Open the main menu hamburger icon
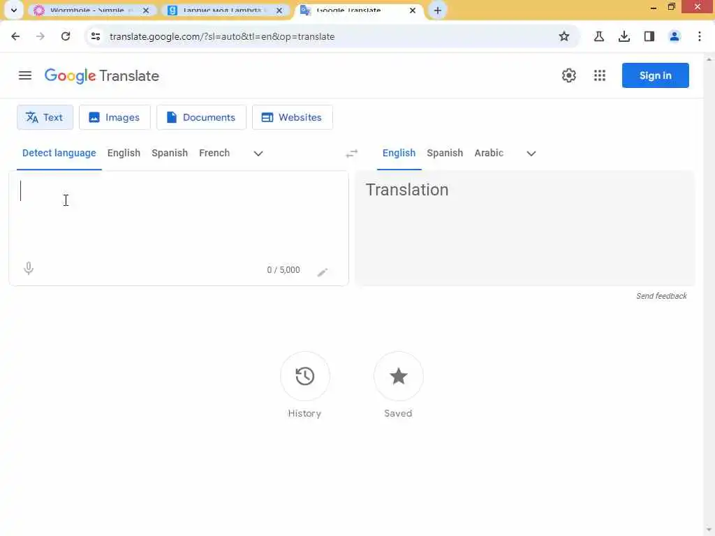 coord(25,75)
